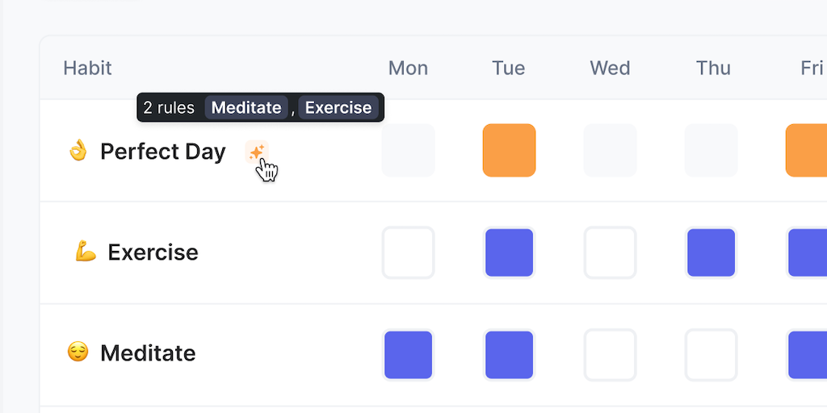
Task: Click the flexed bicep emoji for Exercise
Action: tap(86, 252)
